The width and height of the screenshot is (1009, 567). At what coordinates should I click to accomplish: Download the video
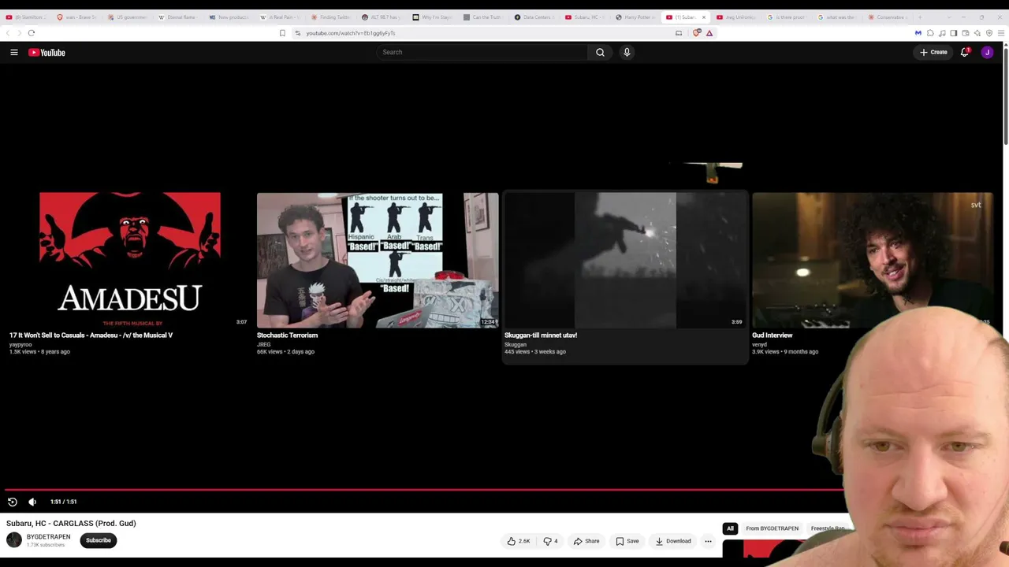[673, 541]
